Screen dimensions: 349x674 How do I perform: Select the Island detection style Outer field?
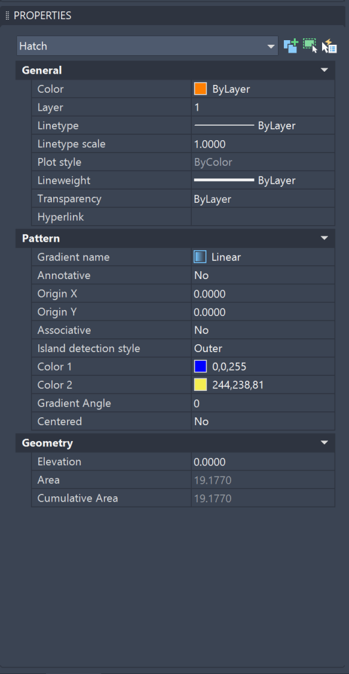[x=263, y=348]
